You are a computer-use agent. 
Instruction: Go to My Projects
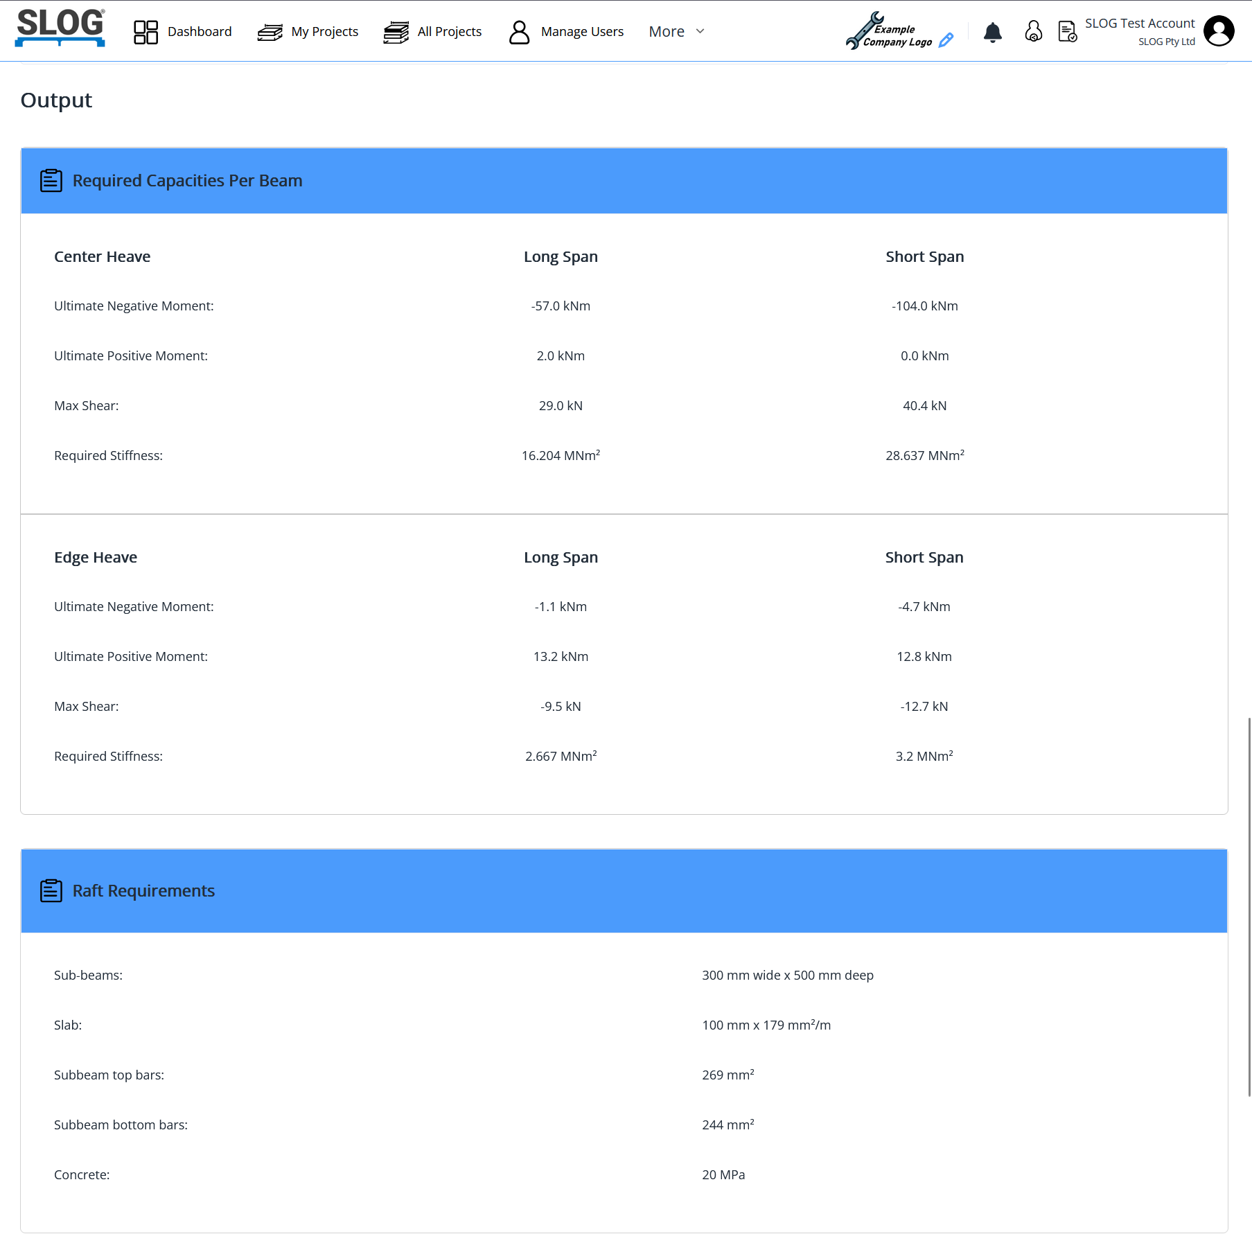click(x=324, y=32)
